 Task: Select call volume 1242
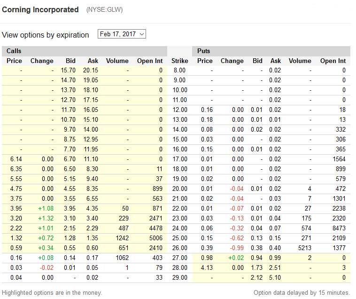tap(122, 238)
